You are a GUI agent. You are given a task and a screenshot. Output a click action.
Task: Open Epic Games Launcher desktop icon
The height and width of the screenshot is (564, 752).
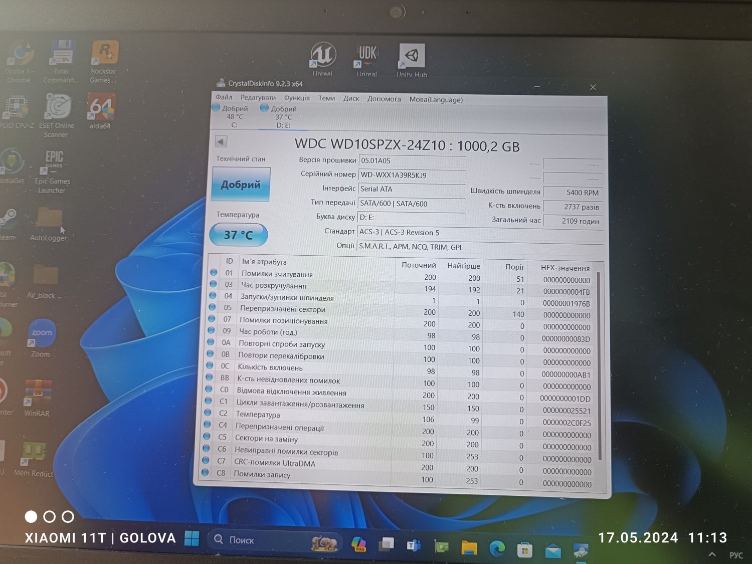pyautogui.click(x=53, y=171)
